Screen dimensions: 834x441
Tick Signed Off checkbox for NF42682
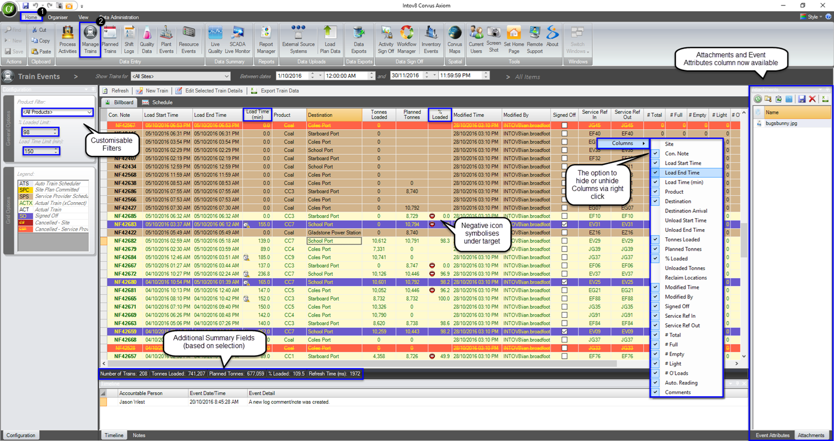(x=564, y=241)
